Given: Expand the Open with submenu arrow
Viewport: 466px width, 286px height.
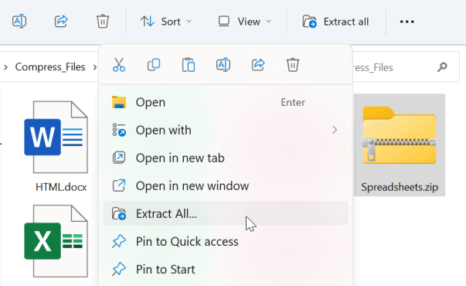Looking at the screenshot, I should (x=335, y=130).
